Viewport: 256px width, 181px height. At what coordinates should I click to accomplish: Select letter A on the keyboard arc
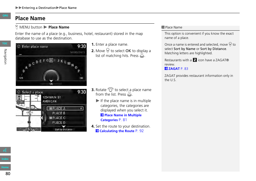pos(26,67)
